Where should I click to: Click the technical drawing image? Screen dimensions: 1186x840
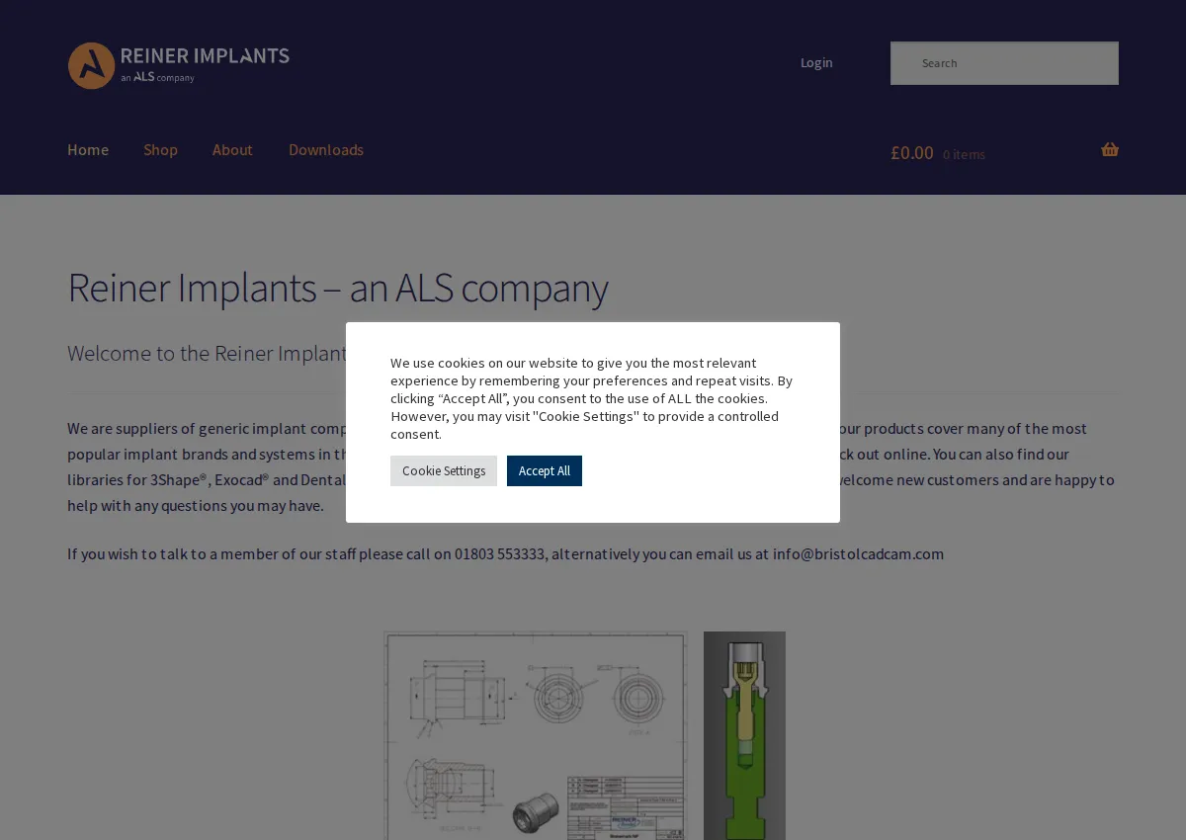pyautogui.click(x=536, y=736)
